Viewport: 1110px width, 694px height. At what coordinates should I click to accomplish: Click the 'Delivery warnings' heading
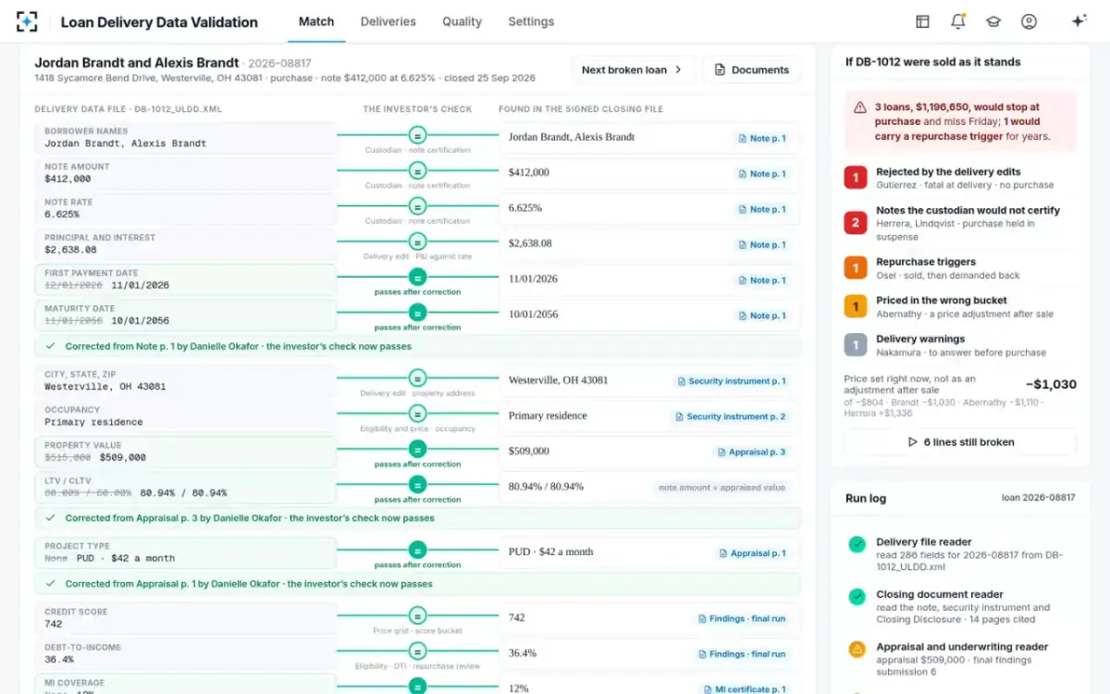click(920, 340)
